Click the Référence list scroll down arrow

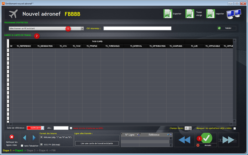click(171, 145)
